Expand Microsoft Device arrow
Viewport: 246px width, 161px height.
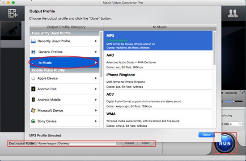tap(96, 110)
